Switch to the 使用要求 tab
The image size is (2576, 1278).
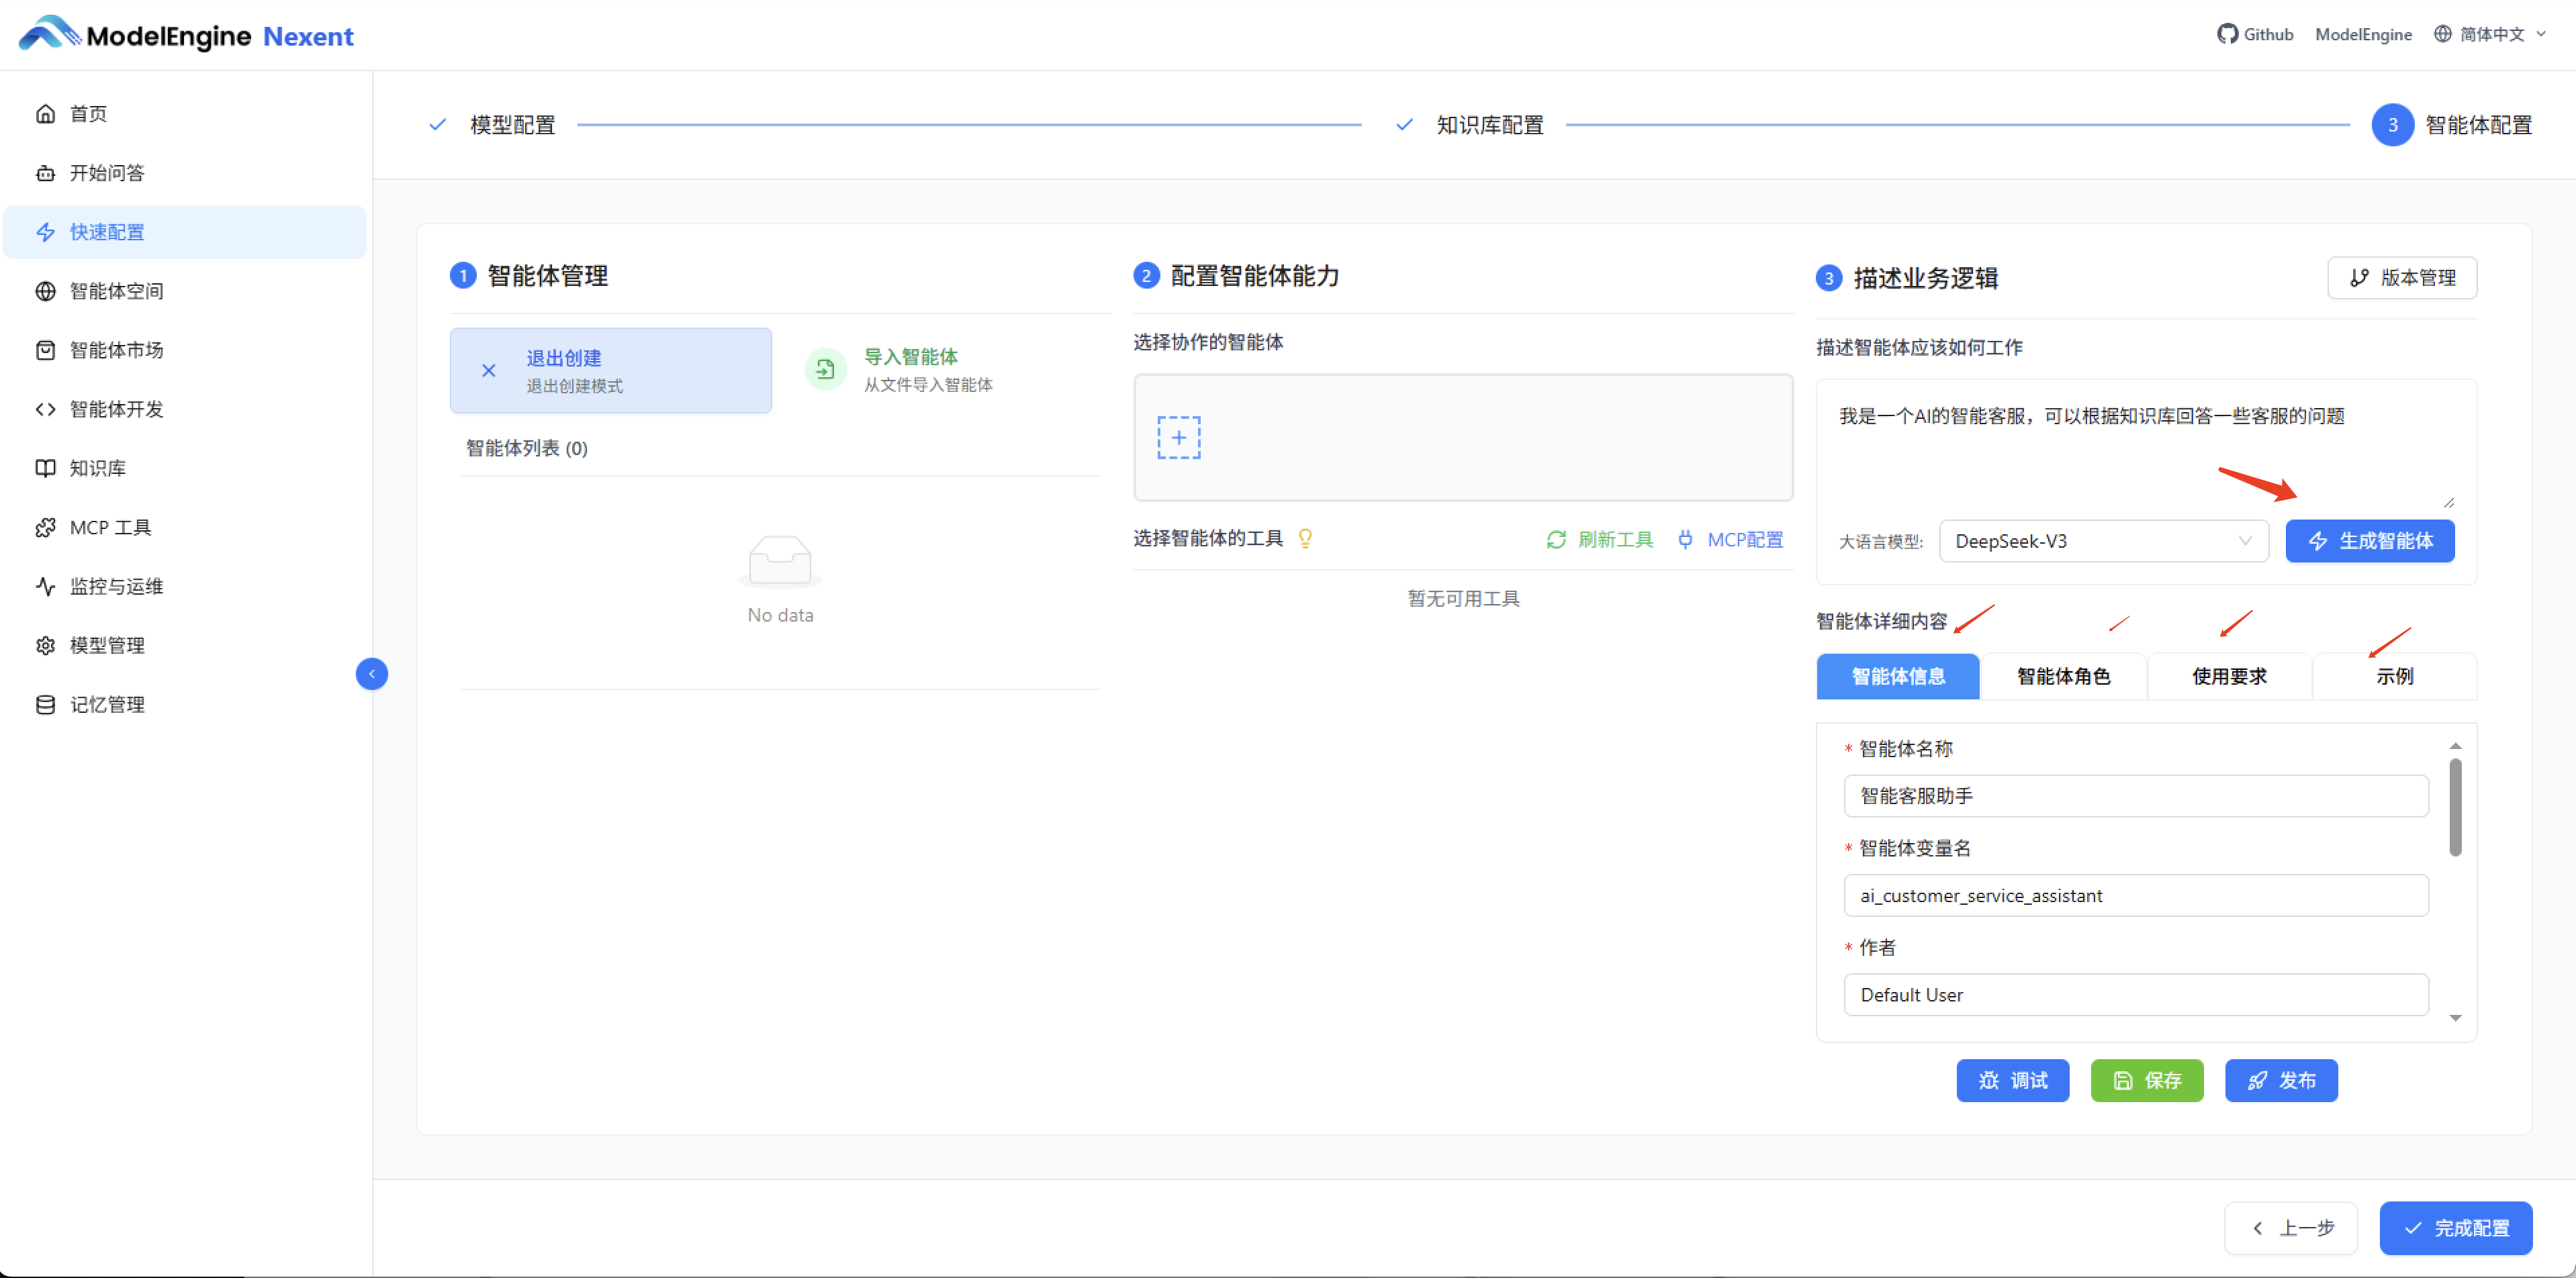(x=2228, y=677)
